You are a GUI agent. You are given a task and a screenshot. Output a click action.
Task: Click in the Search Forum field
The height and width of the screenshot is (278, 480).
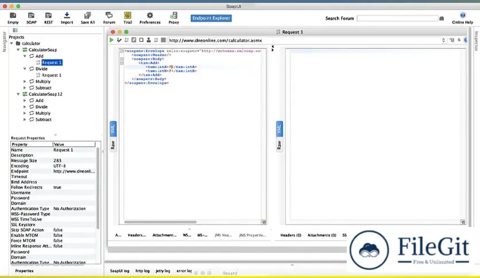(397, 18)
